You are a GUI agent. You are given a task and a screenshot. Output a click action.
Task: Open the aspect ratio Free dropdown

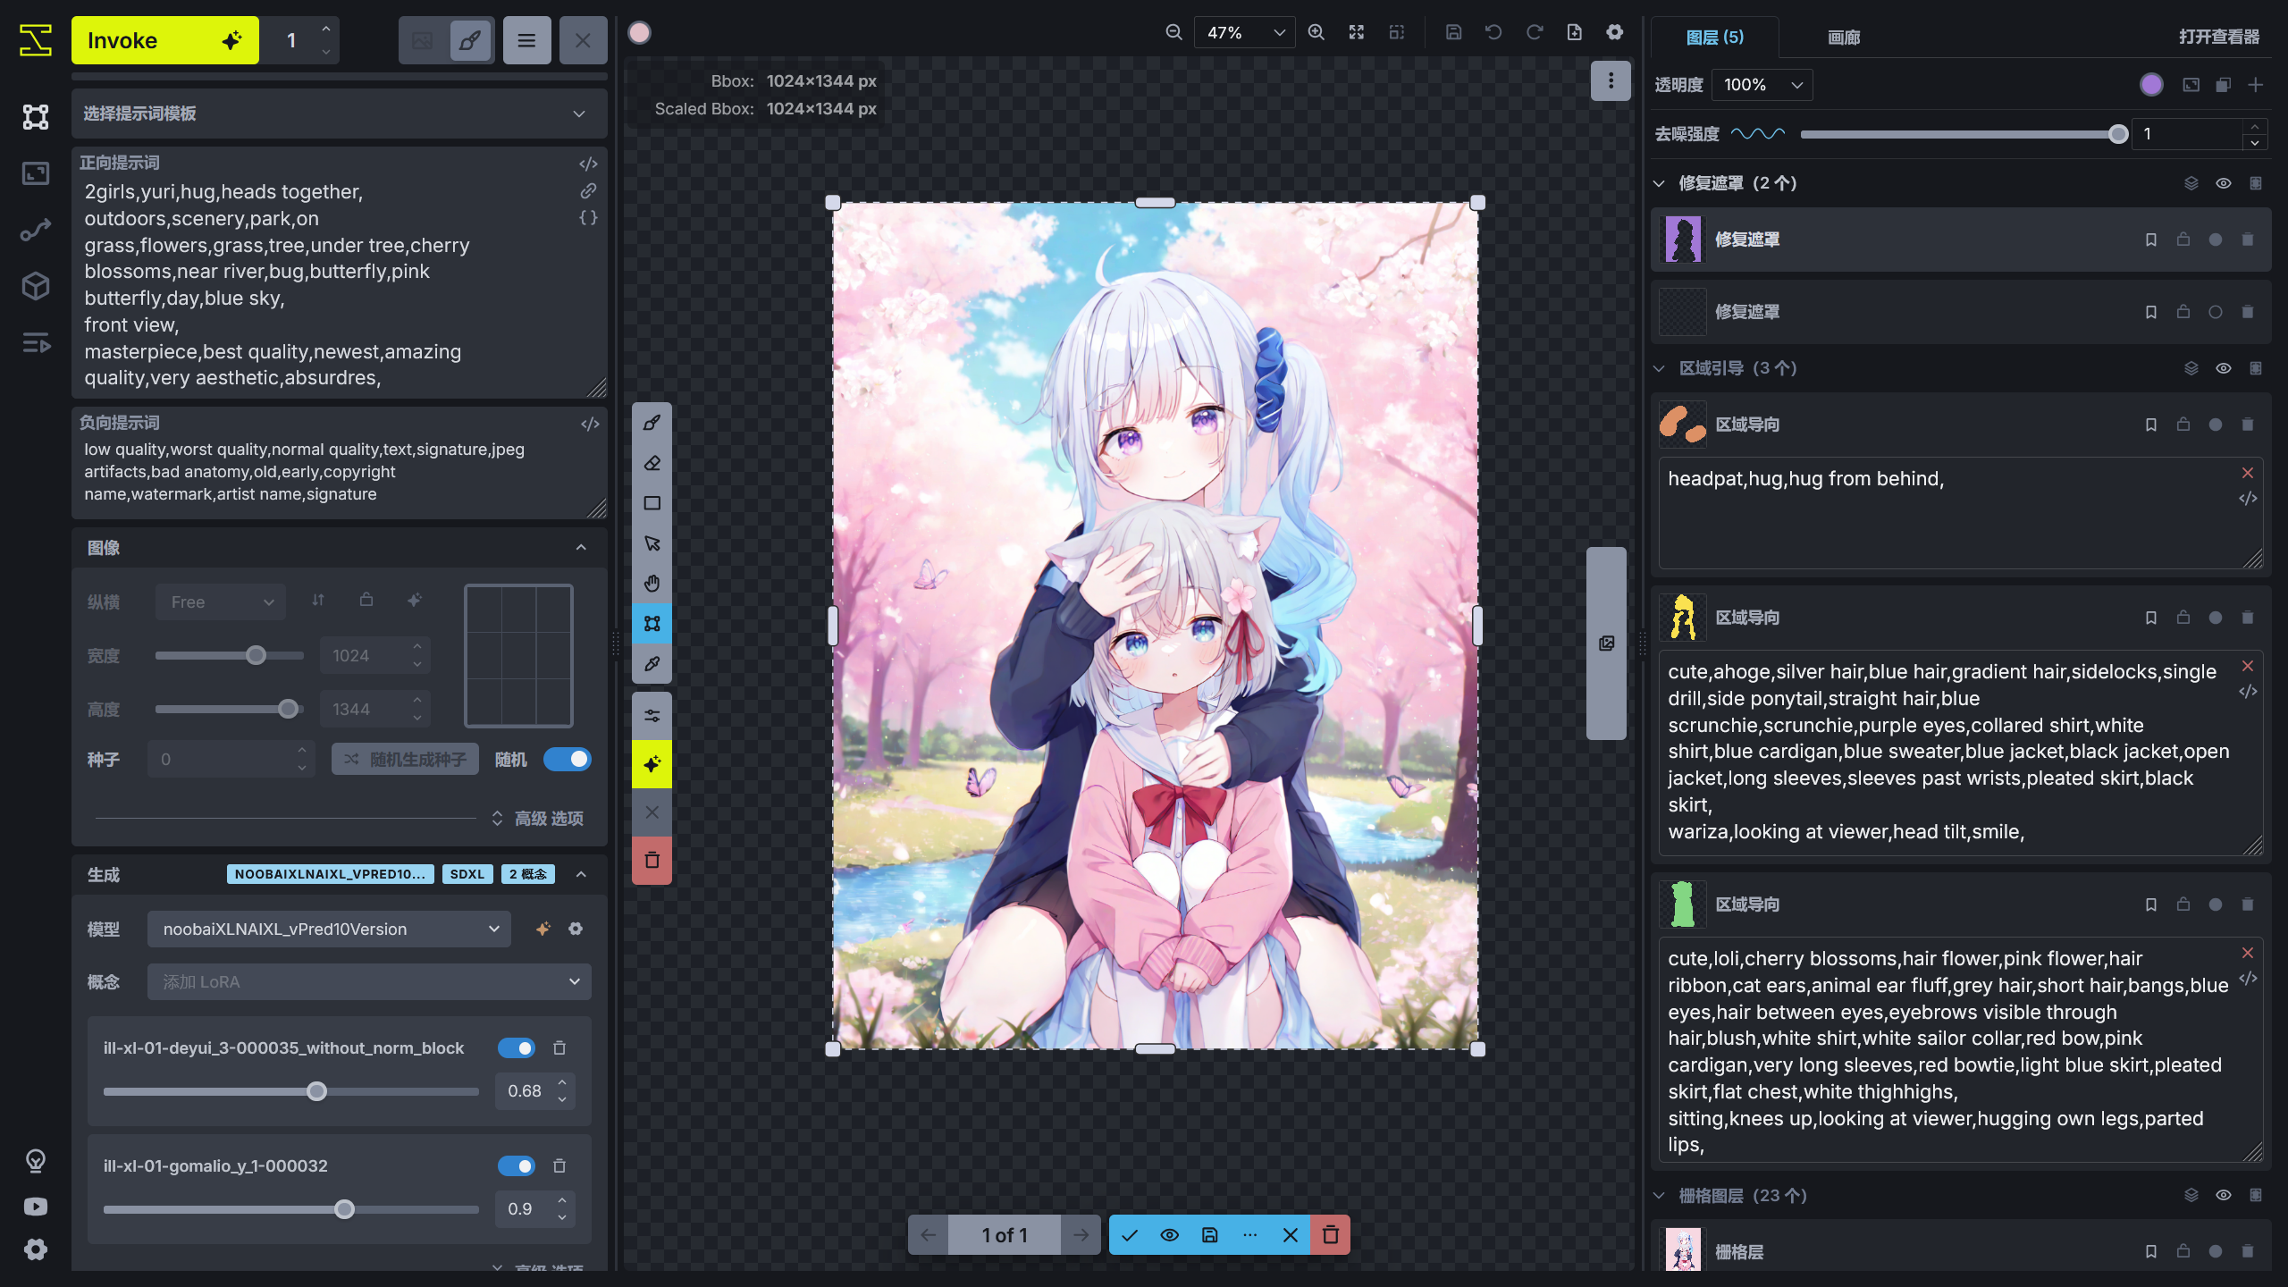(x=220, y=601)
